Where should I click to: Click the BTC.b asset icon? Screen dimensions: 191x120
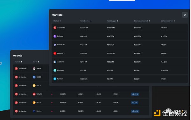click(x=34, y=103)
